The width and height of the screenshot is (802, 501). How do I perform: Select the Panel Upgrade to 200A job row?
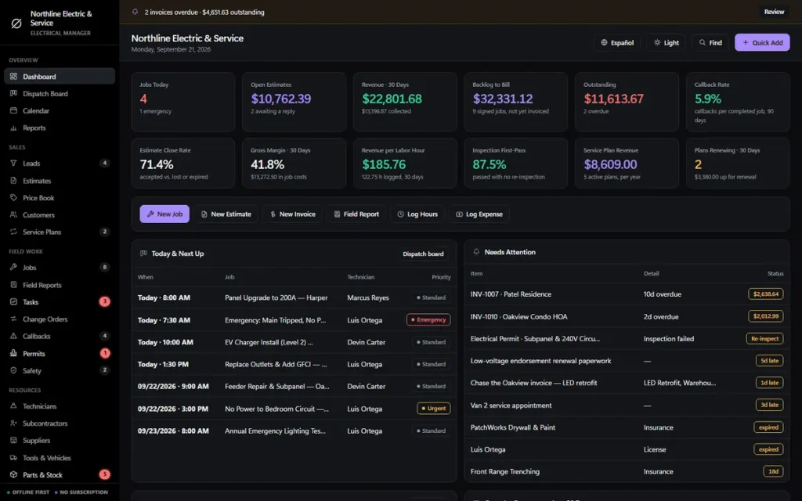click(x=294, y=297)
